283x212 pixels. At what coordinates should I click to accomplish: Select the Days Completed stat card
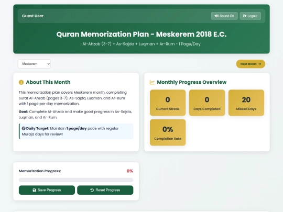click(x=207, y=103)
